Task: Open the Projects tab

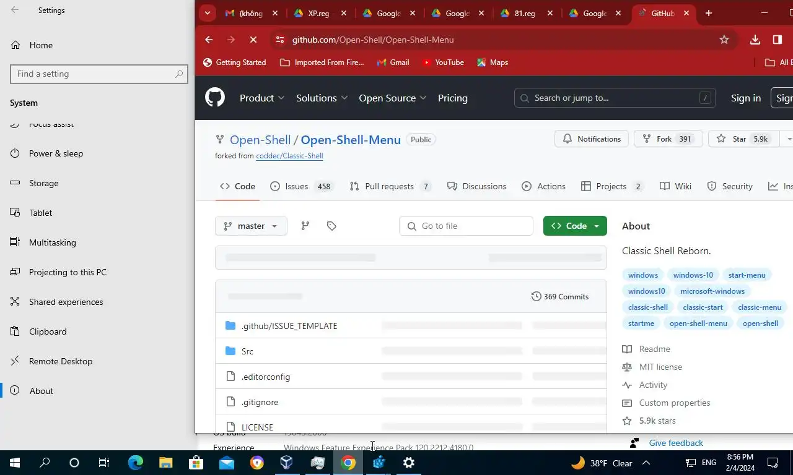Action: (612, 186)
